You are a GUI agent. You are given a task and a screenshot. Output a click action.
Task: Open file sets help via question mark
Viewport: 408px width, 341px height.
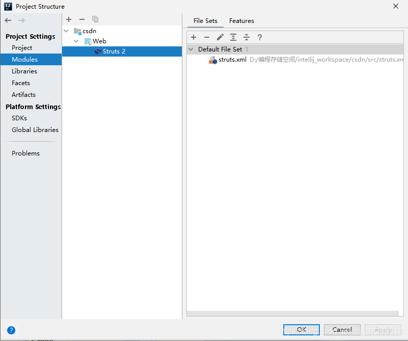pyautogui.click(x=259, y=37)
